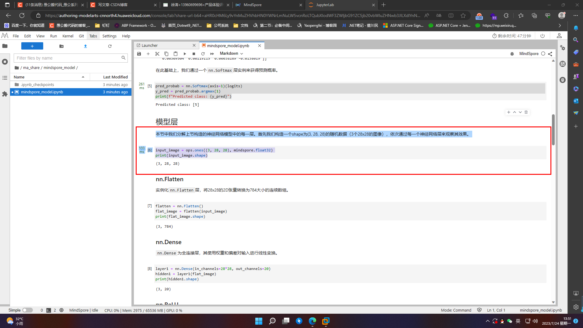
Task: Click the nn.Flatten code cell [7]
Action: click(x=350, y=211)
